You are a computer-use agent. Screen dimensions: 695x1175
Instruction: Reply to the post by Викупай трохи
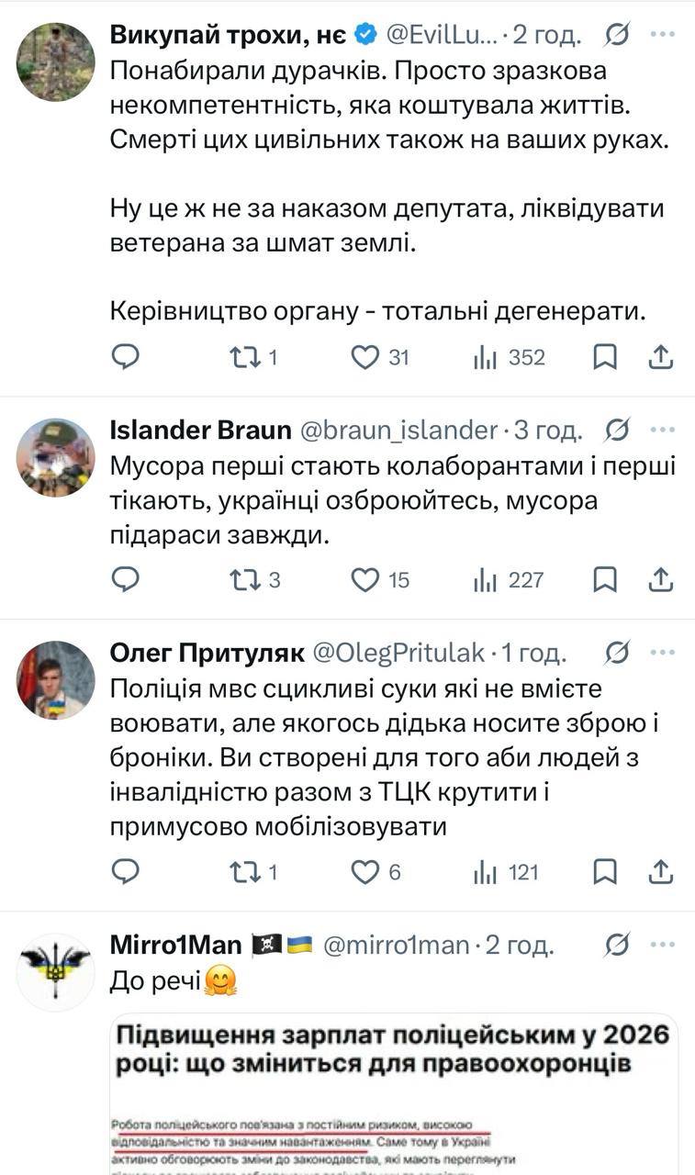(126, 358)
